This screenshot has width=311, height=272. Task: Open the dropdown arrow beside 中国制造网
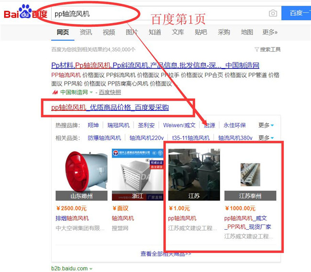pyautogui.click(x=91, y=92)
